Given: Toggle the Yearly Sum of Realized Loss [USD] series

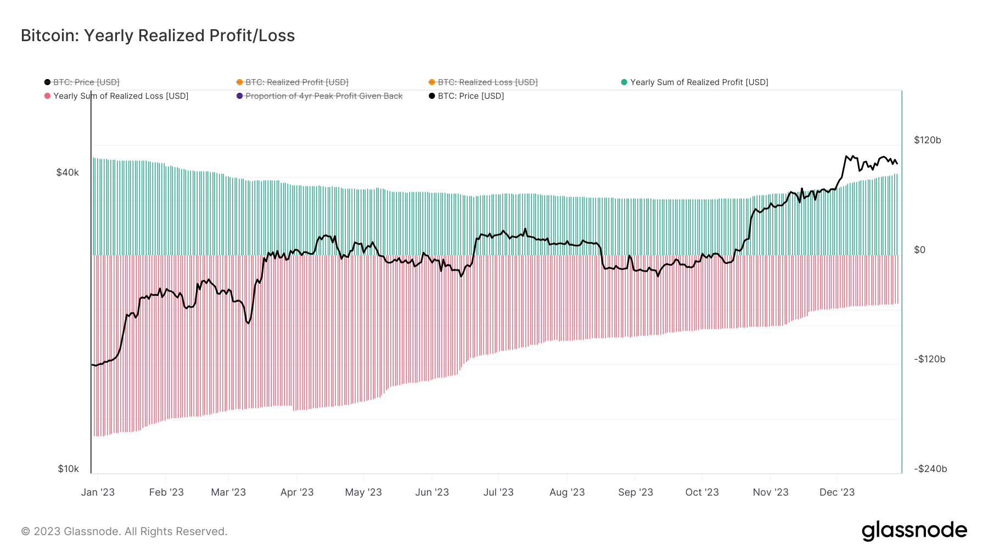Looking at the screenshot, I should pyautogui.click(x=121, y=96).
